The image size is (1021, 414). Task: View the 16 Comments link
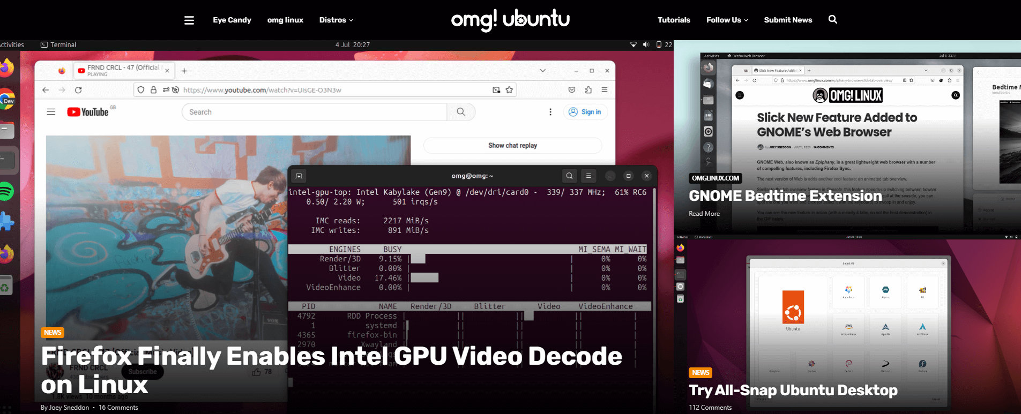118,408
